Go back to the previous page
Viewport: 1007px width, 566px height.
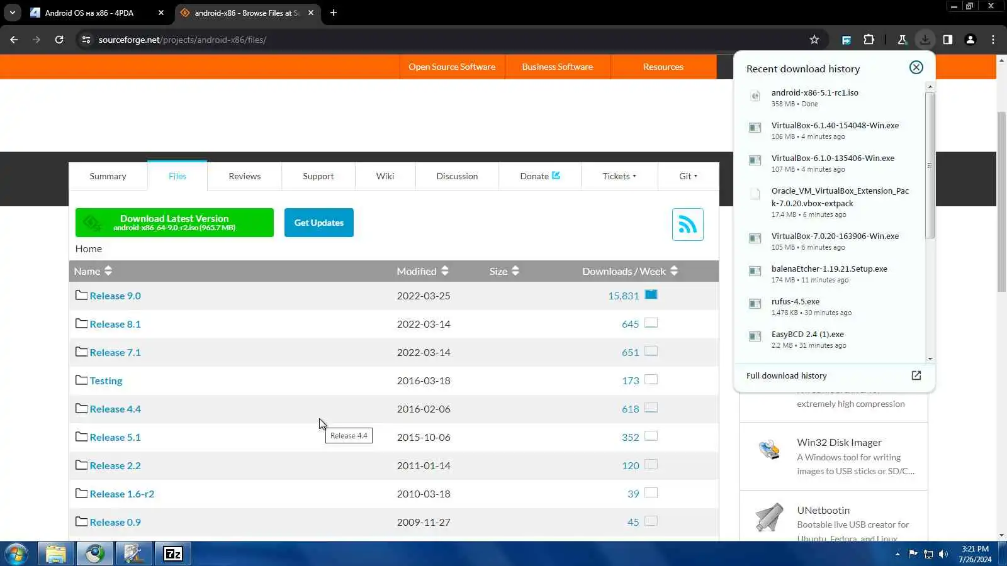[x=14, y=40]
